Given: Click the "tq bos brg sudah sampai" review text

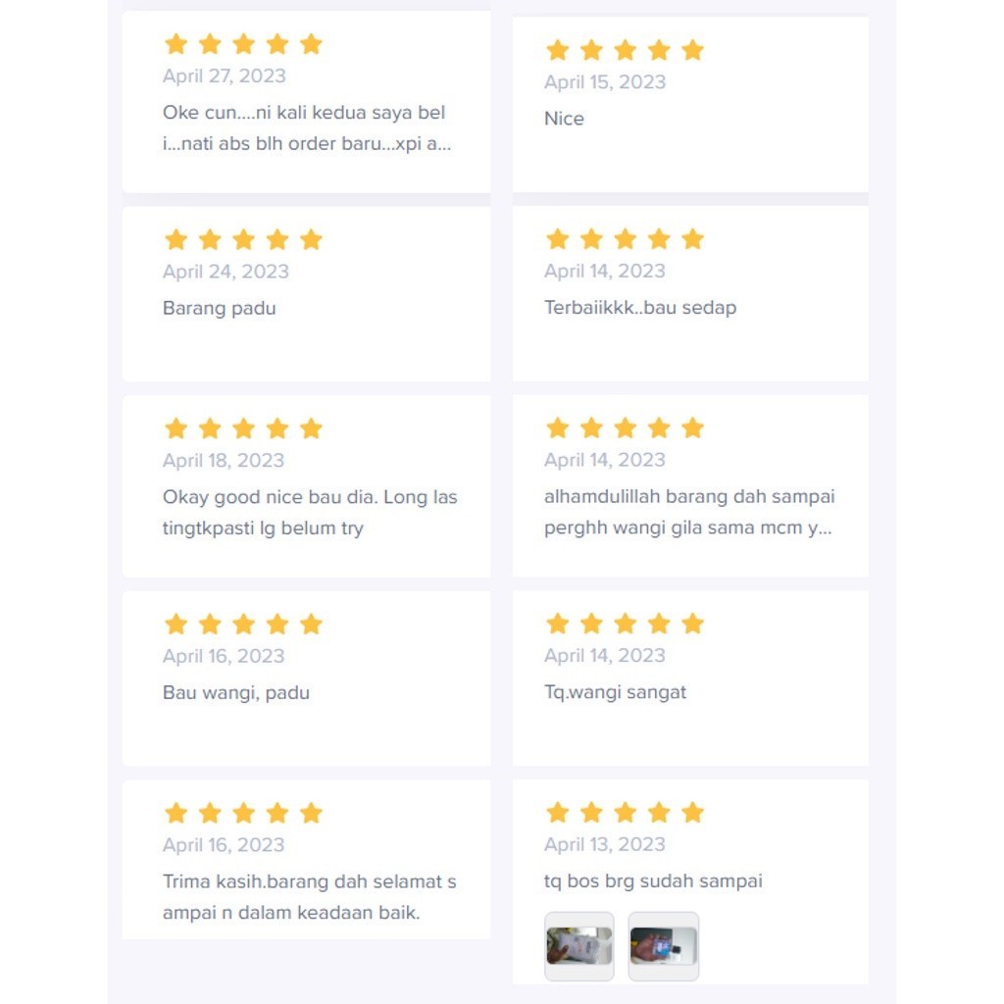Looking at the screenshot, I should [x=653, y=881].
